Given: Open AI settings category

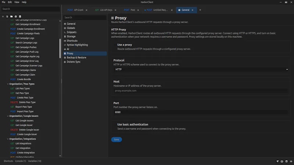Looking at the screenshot, I should pyautogui.click(x=85, y=49).
